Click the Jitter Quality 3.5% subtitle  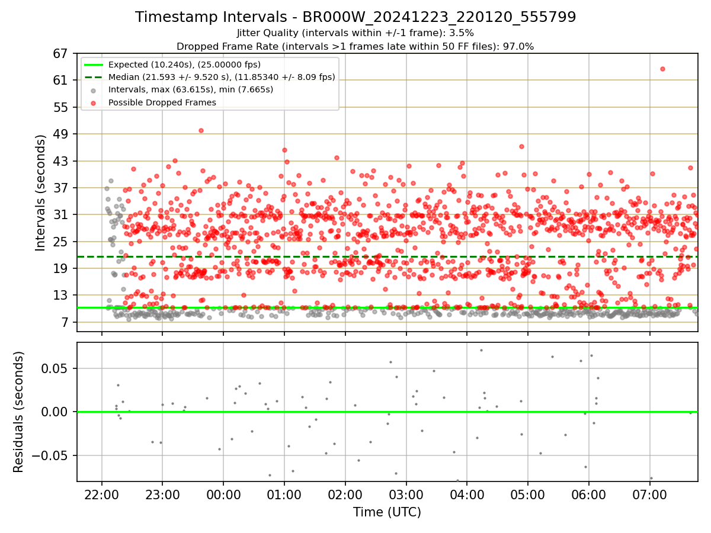[355, 33]
